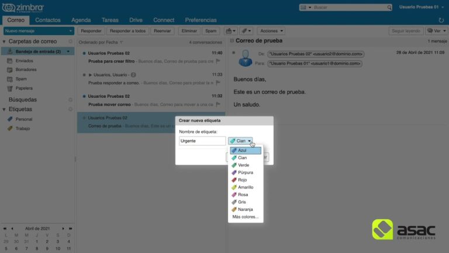The height and width of the screenshot is (253, 449).
Task: Choose Rojo tag color
Action: pyautogui.click(x=246, y=180)
